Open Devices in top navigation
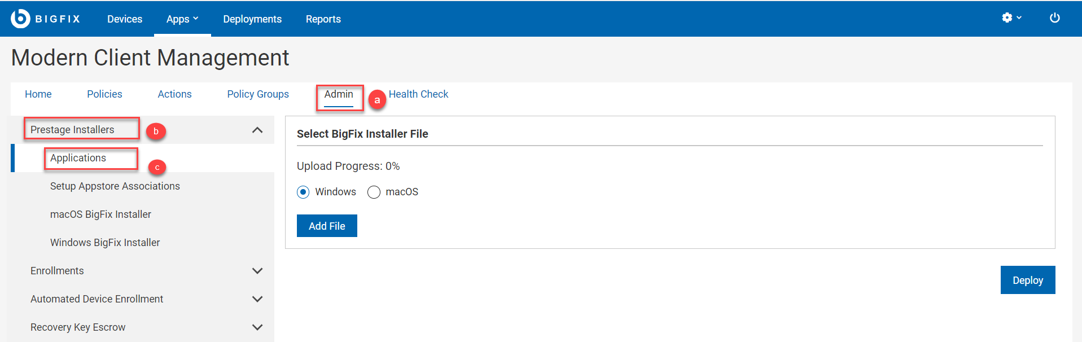The width and height of the screenshot is (1082, 342). (x=125, y=19)
